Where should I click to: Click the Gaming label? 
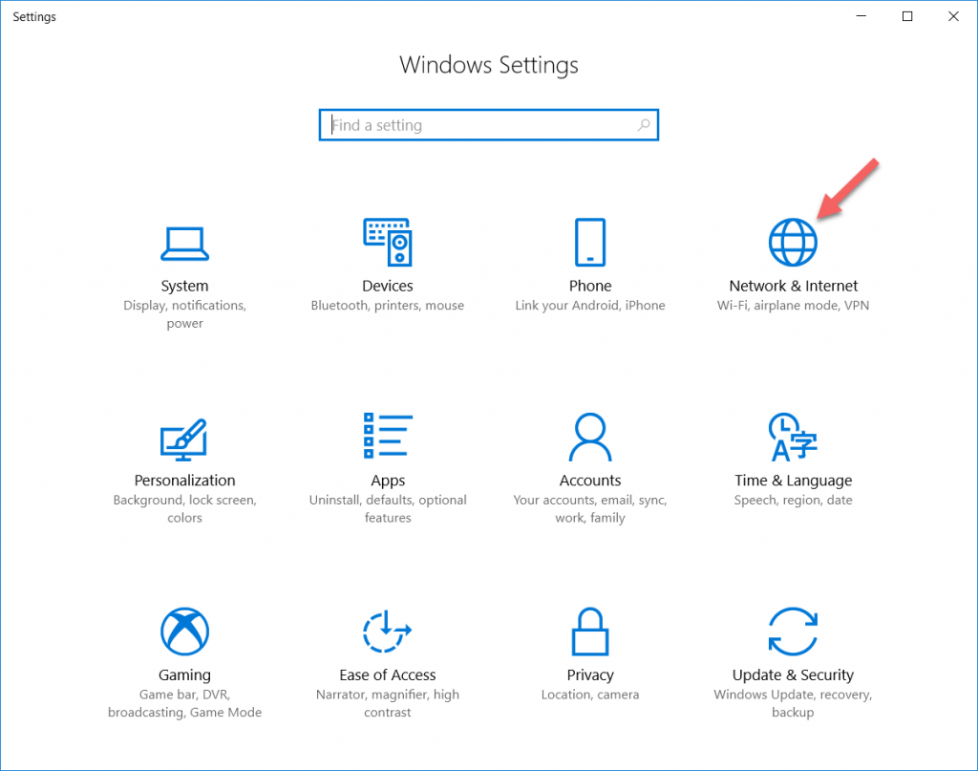184,675
